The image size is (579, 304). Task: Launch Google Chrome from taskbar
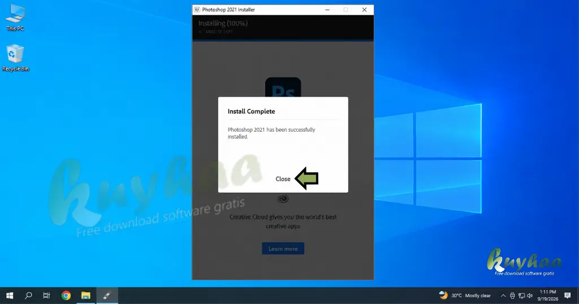(x=66, y=296)
